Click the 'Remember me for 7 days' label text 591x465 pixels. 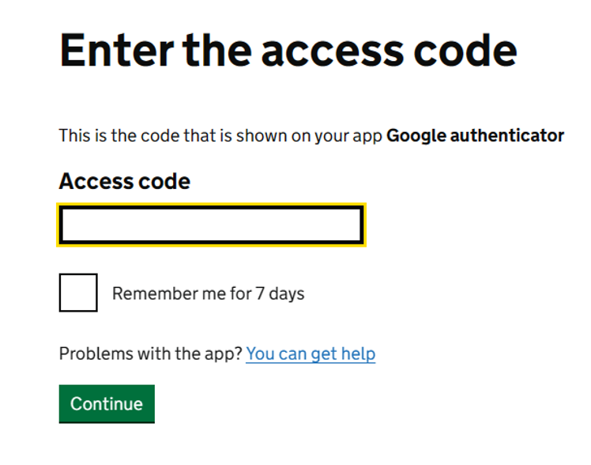(x=208, y=293)
